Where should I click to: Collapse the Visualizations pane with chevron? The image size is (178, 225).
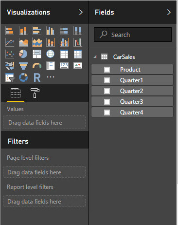81,12
